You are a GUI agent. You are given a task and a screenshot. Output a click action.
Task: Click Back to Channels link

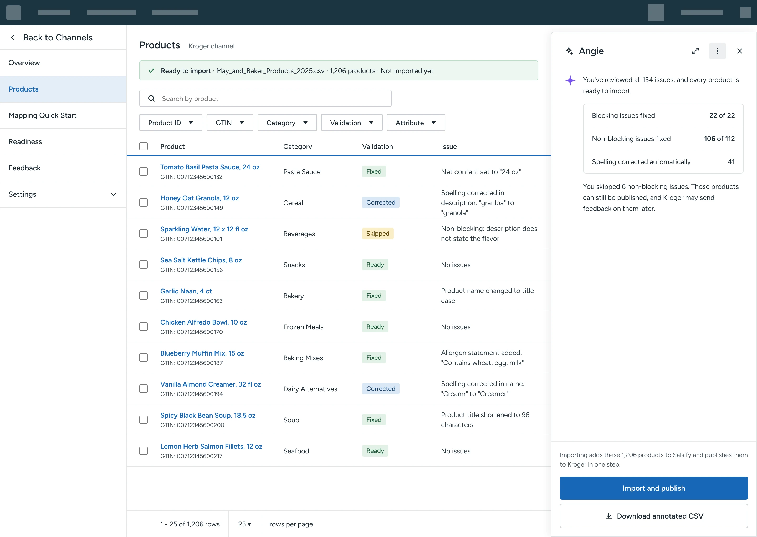[x=58, y=37]
